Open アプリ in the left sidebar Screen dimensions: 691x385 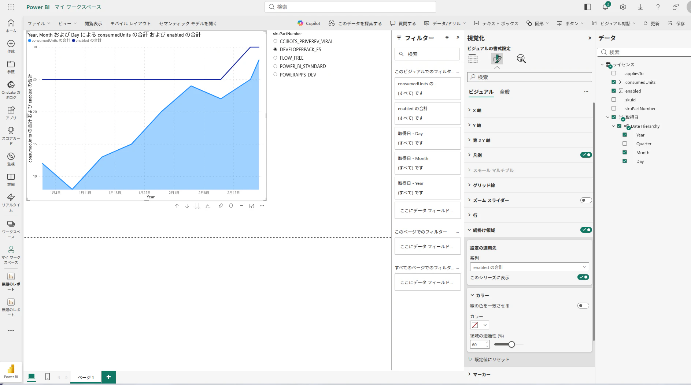[11, 113]
